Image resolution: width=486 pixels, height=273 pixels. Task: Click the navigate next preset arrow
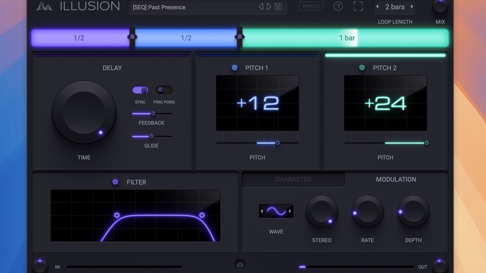[x=269, y=7]
